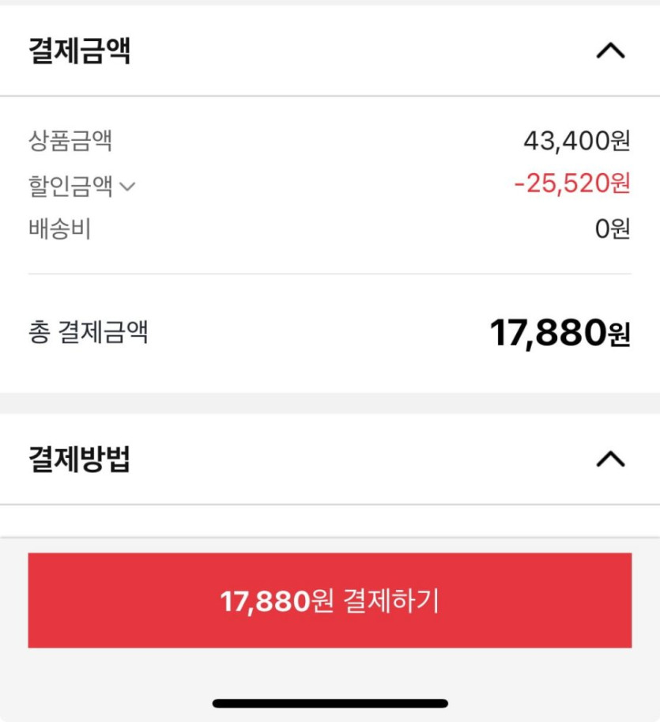This screenshot has width=660, height=722.
Task: Click the red -25,520원 discount amount
Action: point(571,184)
